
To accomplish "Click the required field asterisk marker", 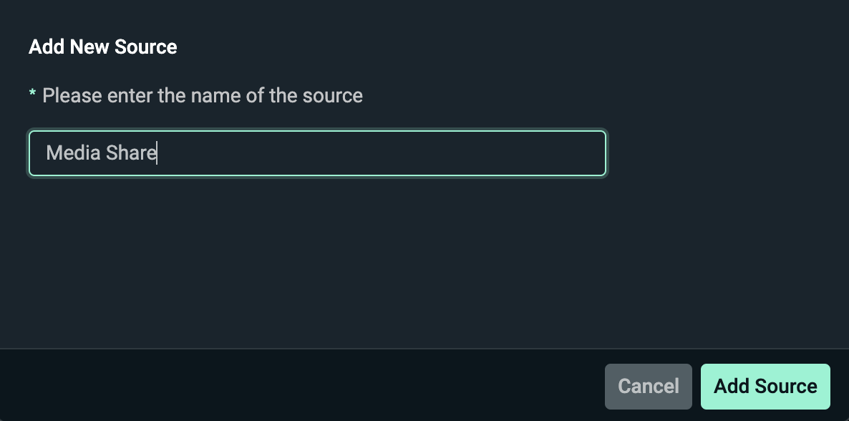I will [x=31, y=95].
